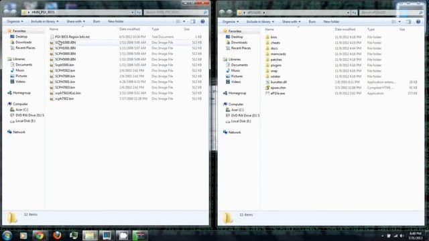Select Network in right window sidebar
Screen dimensions: 429x241
pyautogui.click(x=235, y=133)
